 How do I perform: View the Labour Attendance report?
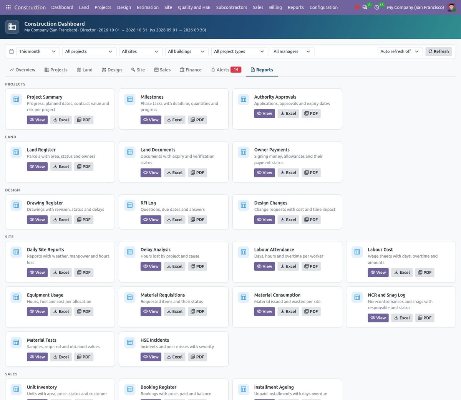pos(265,266)
